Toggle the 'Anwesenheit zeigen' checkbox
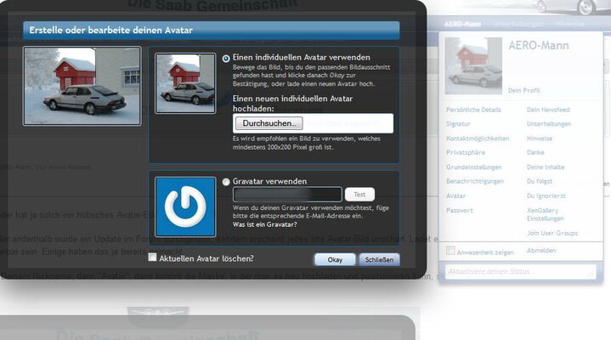This screenshot has width=611, height=340. (450, 250)
